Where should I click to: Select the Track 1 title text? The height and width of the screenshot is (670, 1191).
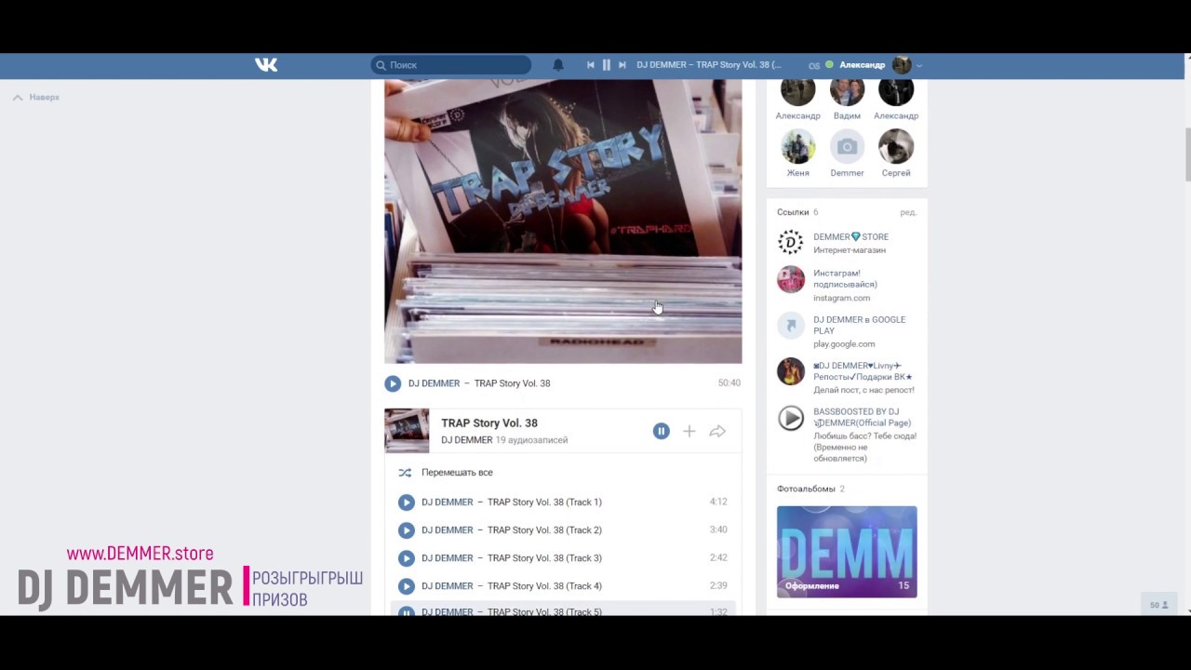pyautogui.click(x=544, y=502)
